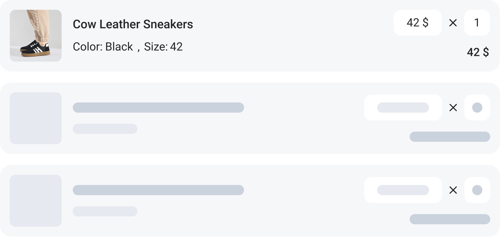Select the 42 $ unit price box
Screen dimensions: 500x237
pos(417,23)
